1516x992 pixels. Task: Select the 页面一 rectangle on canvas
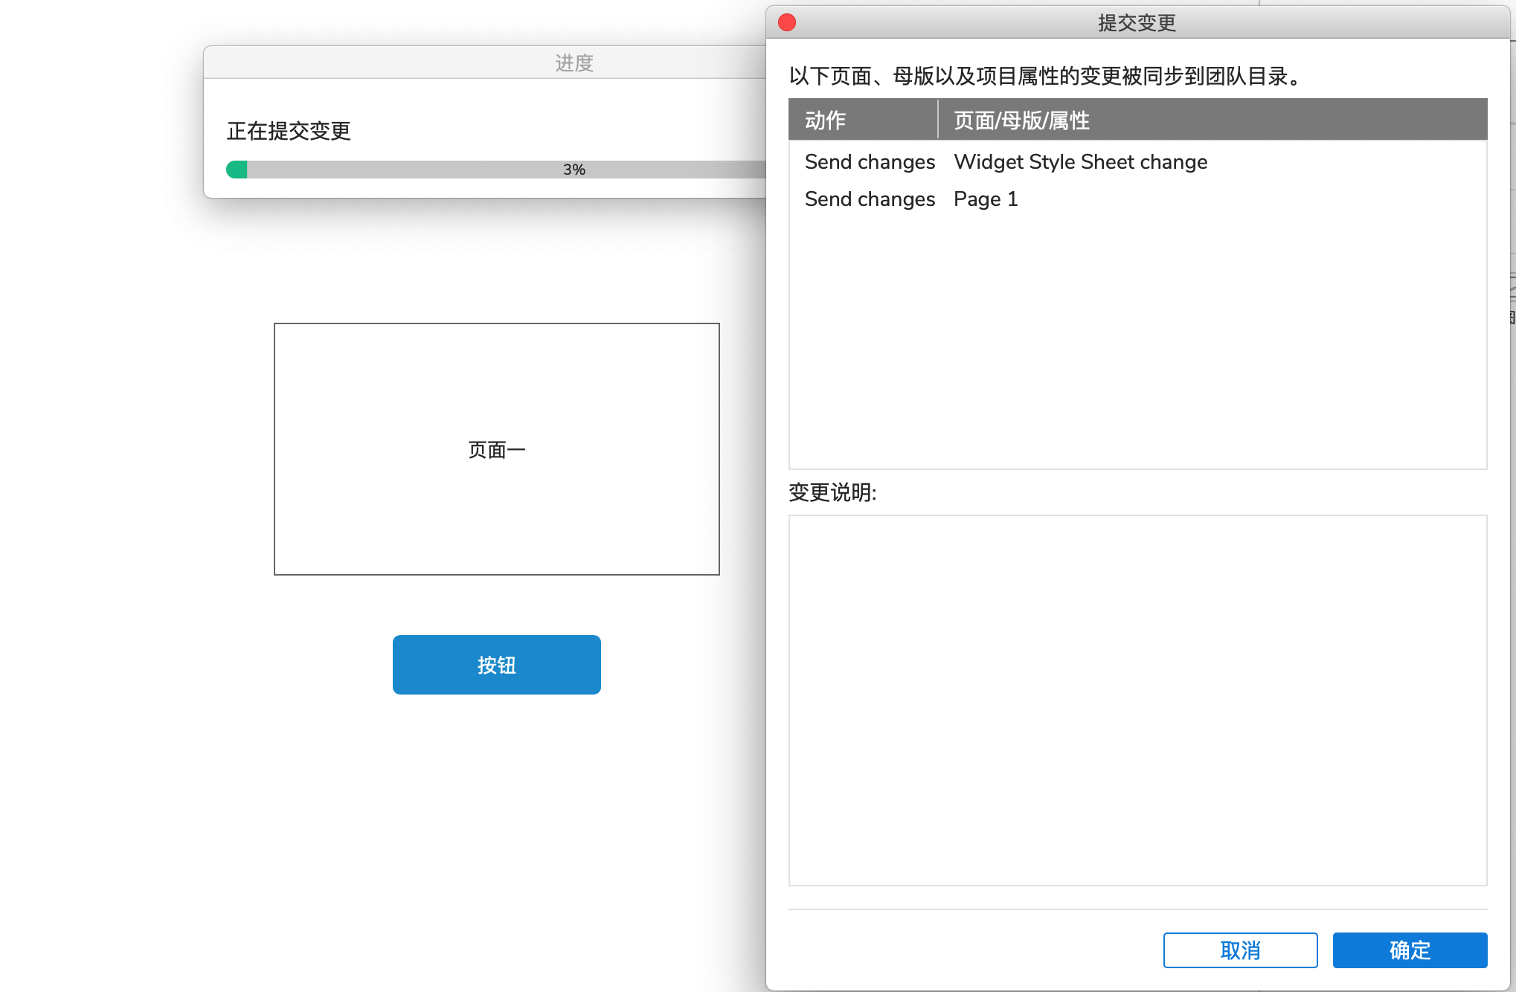[497, 449]
